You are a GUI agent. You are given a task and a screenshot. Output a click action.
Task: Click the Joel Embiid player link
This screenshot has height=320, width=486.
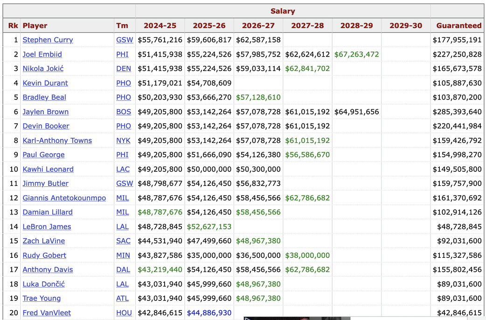42,54
